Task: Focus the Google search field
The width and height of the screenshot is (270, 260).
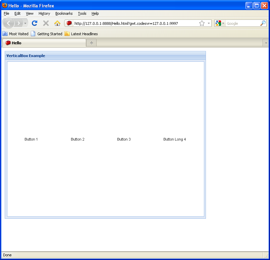Action: pos(243,23)
